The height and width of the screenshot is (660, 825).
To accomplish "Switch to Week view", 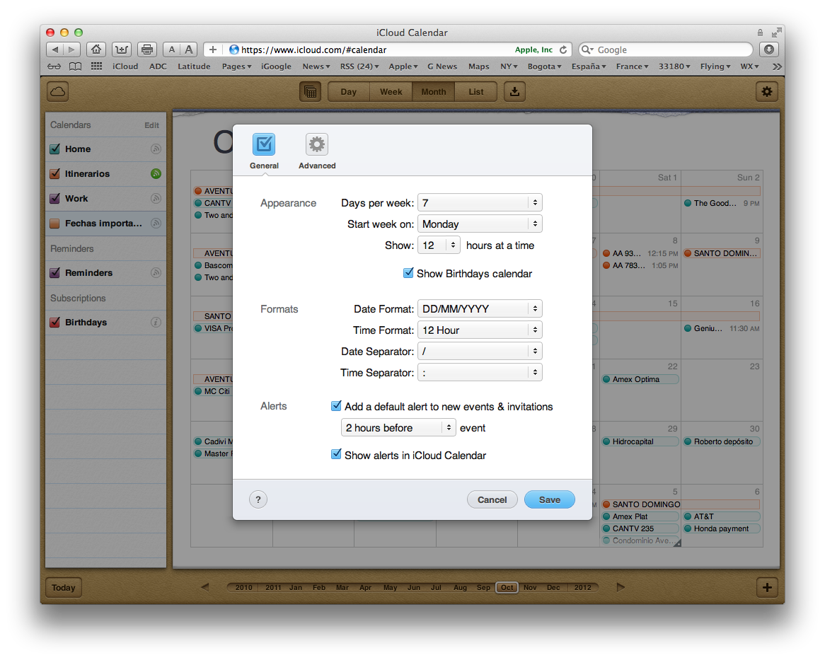I will point(391,91).
